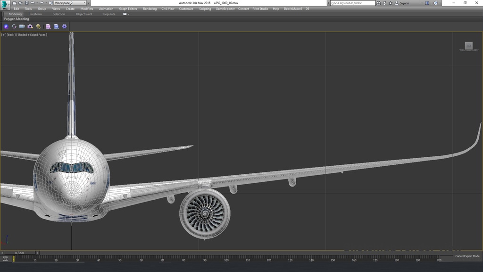This screenshot has width=483, height=272.
Task: Open the ViewCube in viewport corner
Action: pos(468,46)
